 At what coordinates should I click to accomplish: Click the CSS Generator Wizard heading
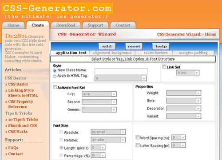87,34
